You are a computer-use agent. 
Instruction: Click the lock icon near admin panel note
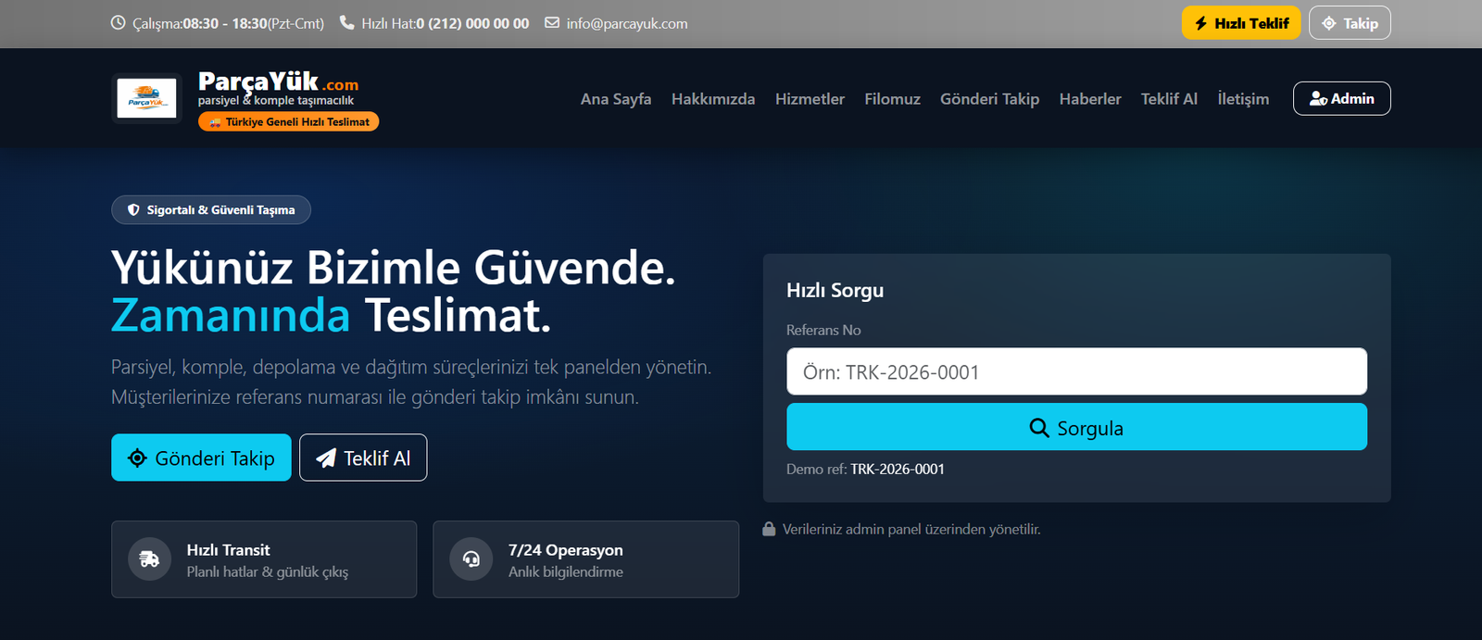point(769,530)
